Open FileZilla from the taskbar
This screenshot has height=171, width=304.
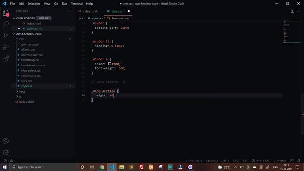pyautogui.click(x=141, y=167)
